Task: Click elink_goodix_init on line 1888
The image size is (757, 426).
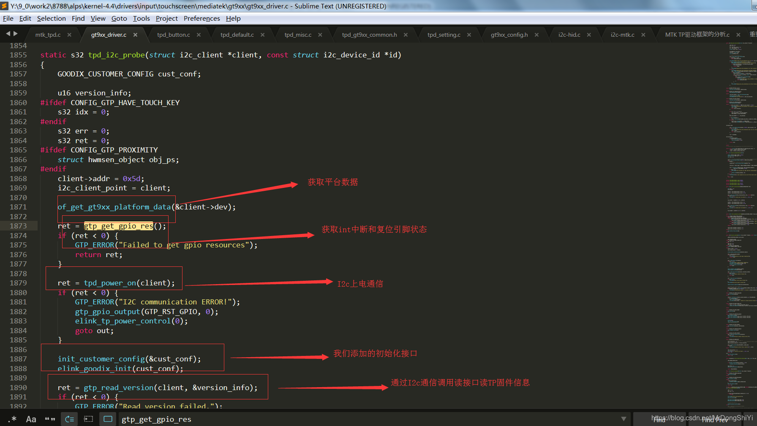Action: [x=95, y=369]
